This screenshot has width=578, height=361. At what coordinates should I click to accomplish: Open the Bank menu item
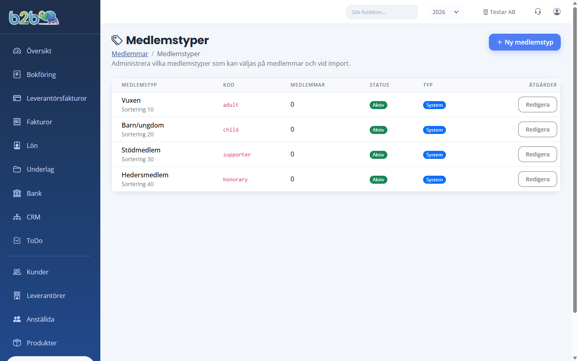click(x=34, y=193)
